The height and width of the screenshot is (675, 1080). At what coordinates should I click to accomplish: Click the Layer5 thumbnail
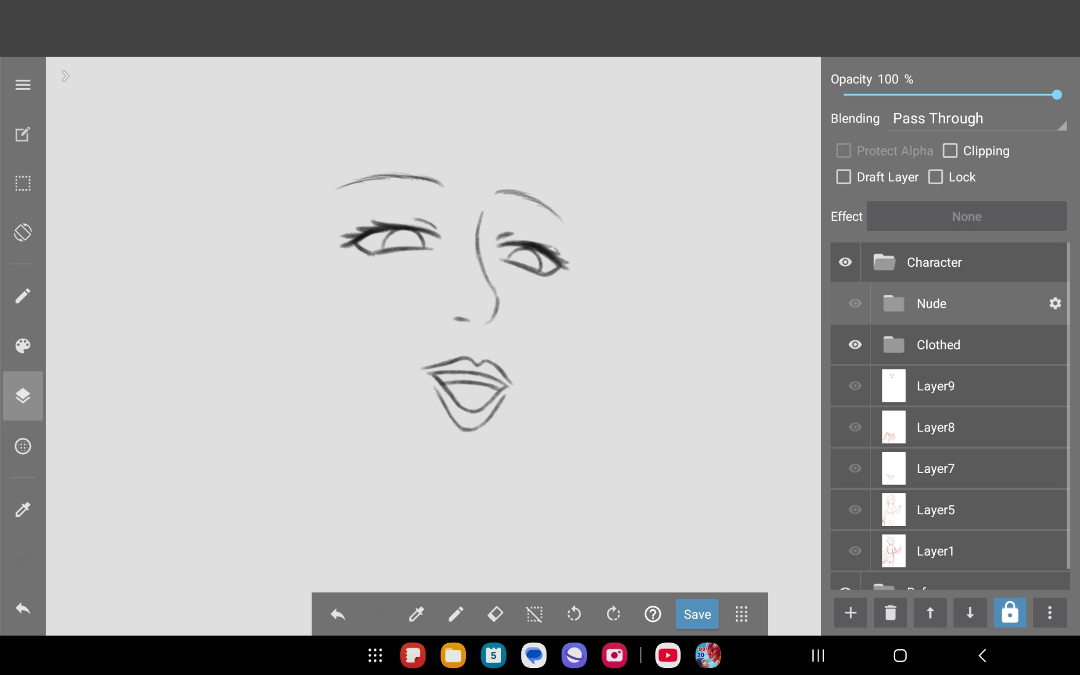pyautogui.click(x=894, y=510)
